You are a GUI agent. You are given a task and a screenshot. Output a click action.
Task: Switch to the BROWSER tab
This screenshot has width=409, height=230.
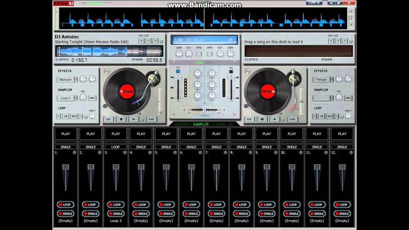(182, 124)
